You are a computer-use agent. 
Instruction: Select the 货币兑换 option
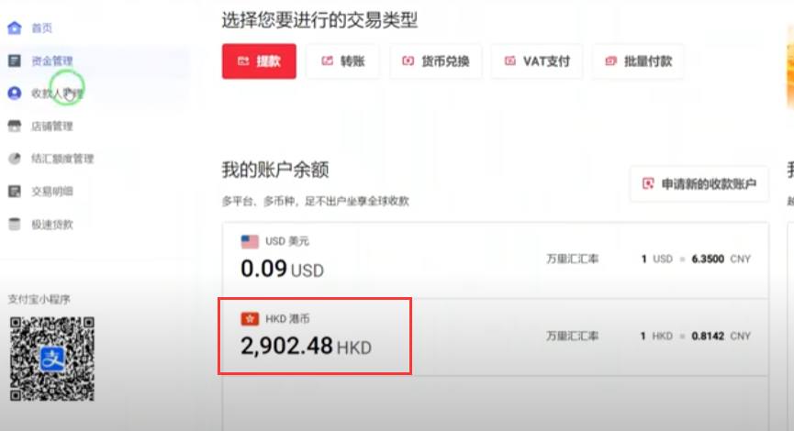(x=435, y=61)
